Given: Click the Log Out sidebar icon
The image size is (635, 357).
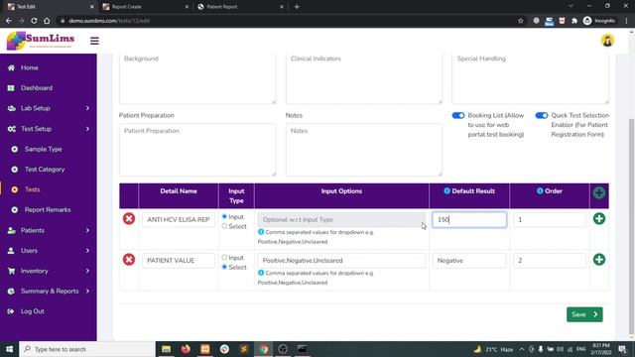Looking at the screenshot, I should click(x=11, y=311).
